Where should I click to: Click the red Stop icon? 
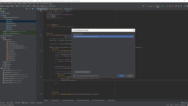pyautogui.click(x=173, y=6)
